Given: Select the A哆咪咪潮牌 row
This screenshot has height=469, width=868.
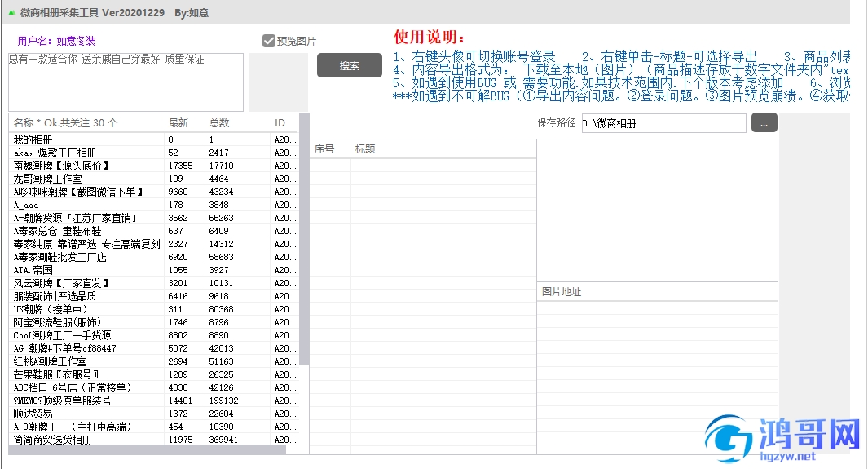Looking at the screenshot, I should (154, 192).
